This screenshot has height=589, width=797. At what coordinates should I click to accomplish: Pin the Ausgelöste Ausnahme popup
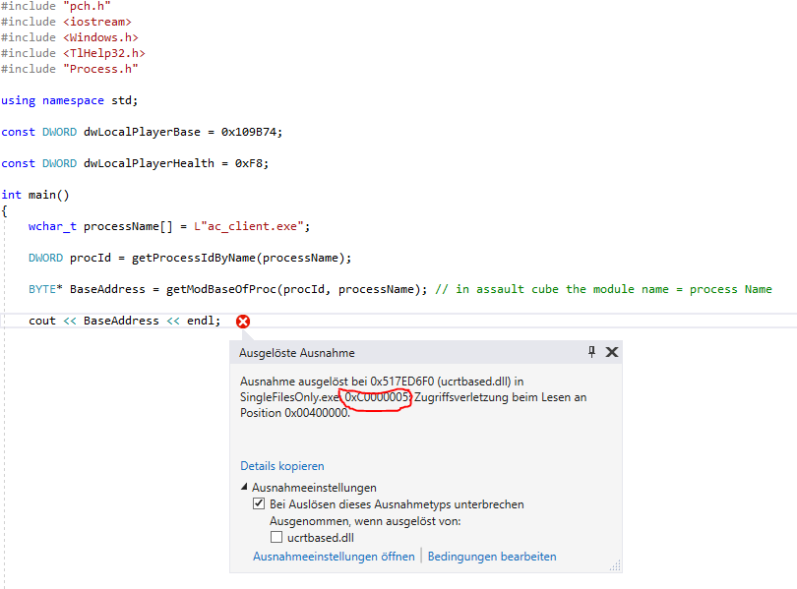[590, 351]
